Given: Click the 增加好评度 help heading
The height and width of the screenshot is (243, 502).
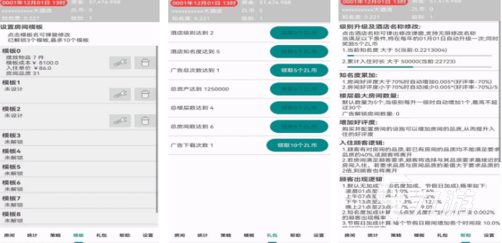Looking at the screenshot, I should (x=358, y=122).
